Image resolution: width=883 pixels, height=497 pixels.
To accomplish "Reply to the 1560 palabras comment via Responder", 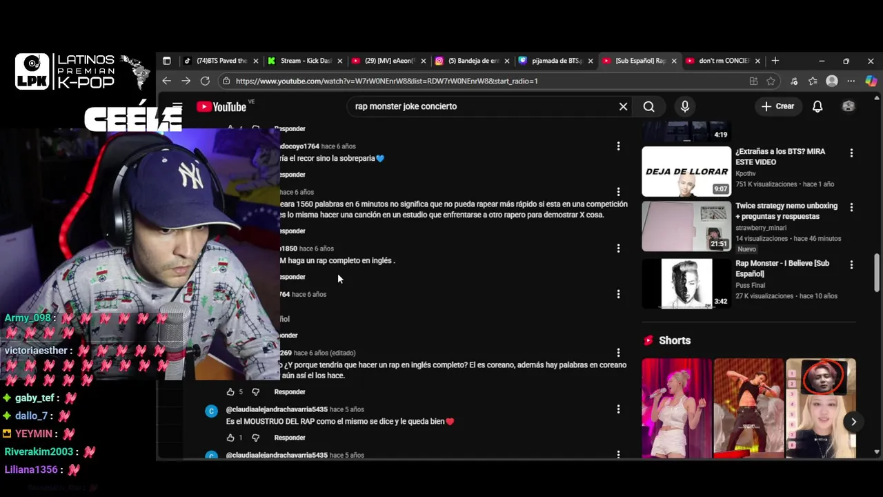I will point(292,231).
